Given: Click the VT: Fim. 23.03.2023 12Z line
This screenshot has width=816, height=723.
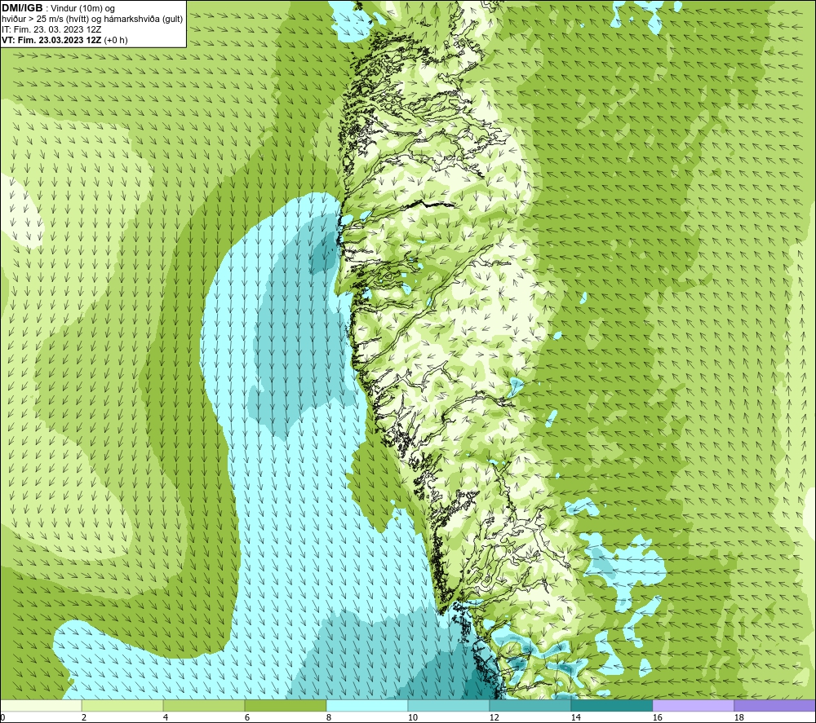Looking at the screenshot, I should coord(64,40).
